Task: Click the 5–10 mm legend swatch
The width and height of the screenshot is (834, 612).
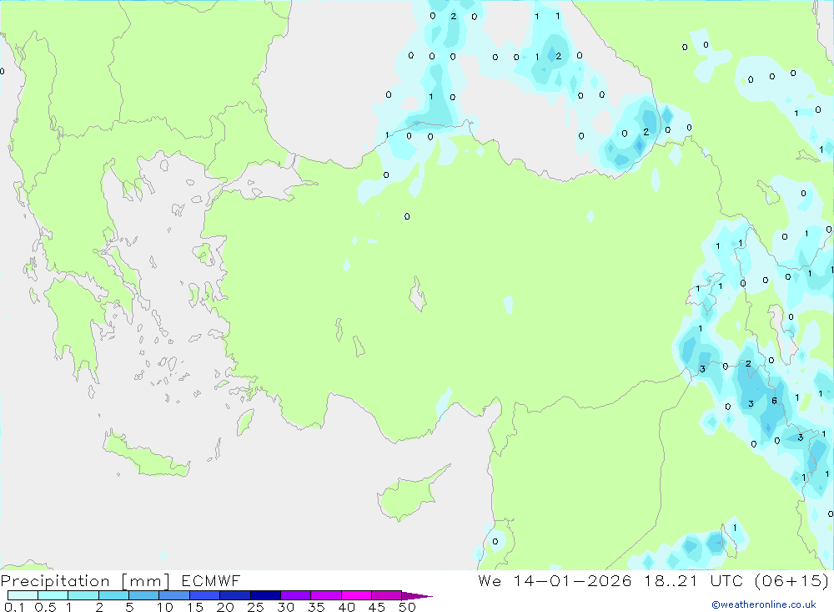Action: pyautogui.click(x=144, y=595)
